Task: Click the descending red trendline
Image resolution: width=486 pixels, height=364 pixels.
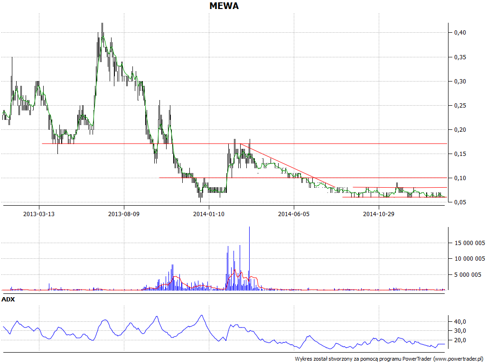Action: tap(288, 165)
